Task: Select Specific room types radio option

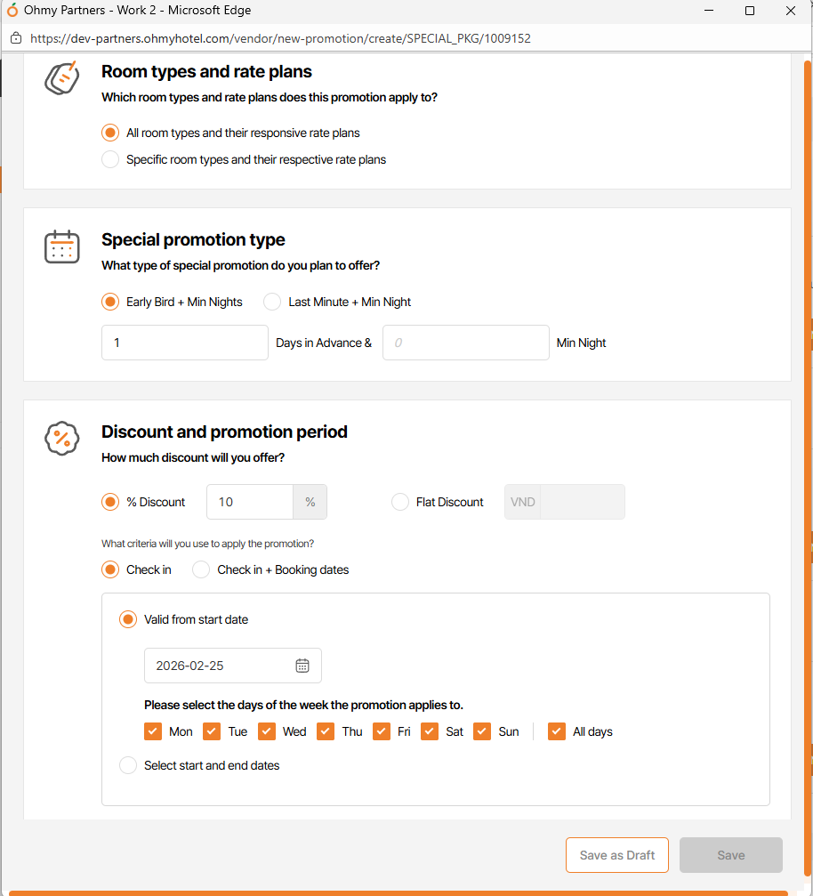Action: 110,160
